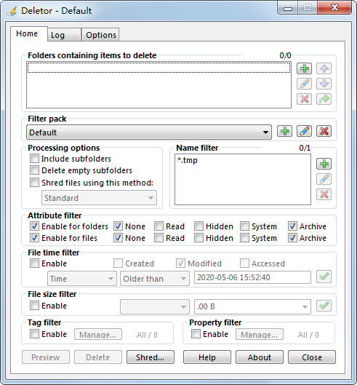
Task: Add a new filter pack with plus icon
Action: point(284,131)
